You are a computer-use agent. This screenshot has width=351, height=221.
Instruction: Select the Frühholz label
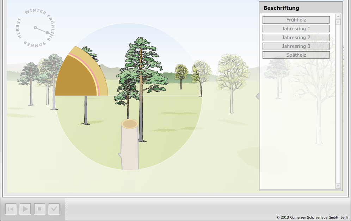[296, 20]
